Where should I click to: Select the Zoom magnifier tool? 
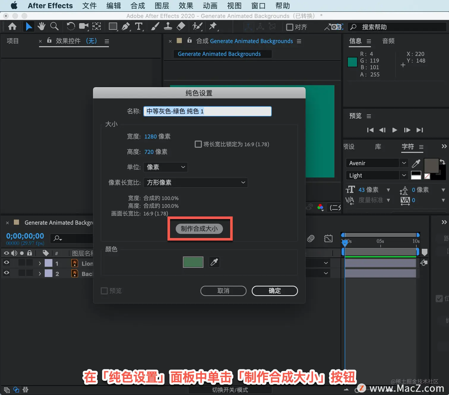(54, 27)
